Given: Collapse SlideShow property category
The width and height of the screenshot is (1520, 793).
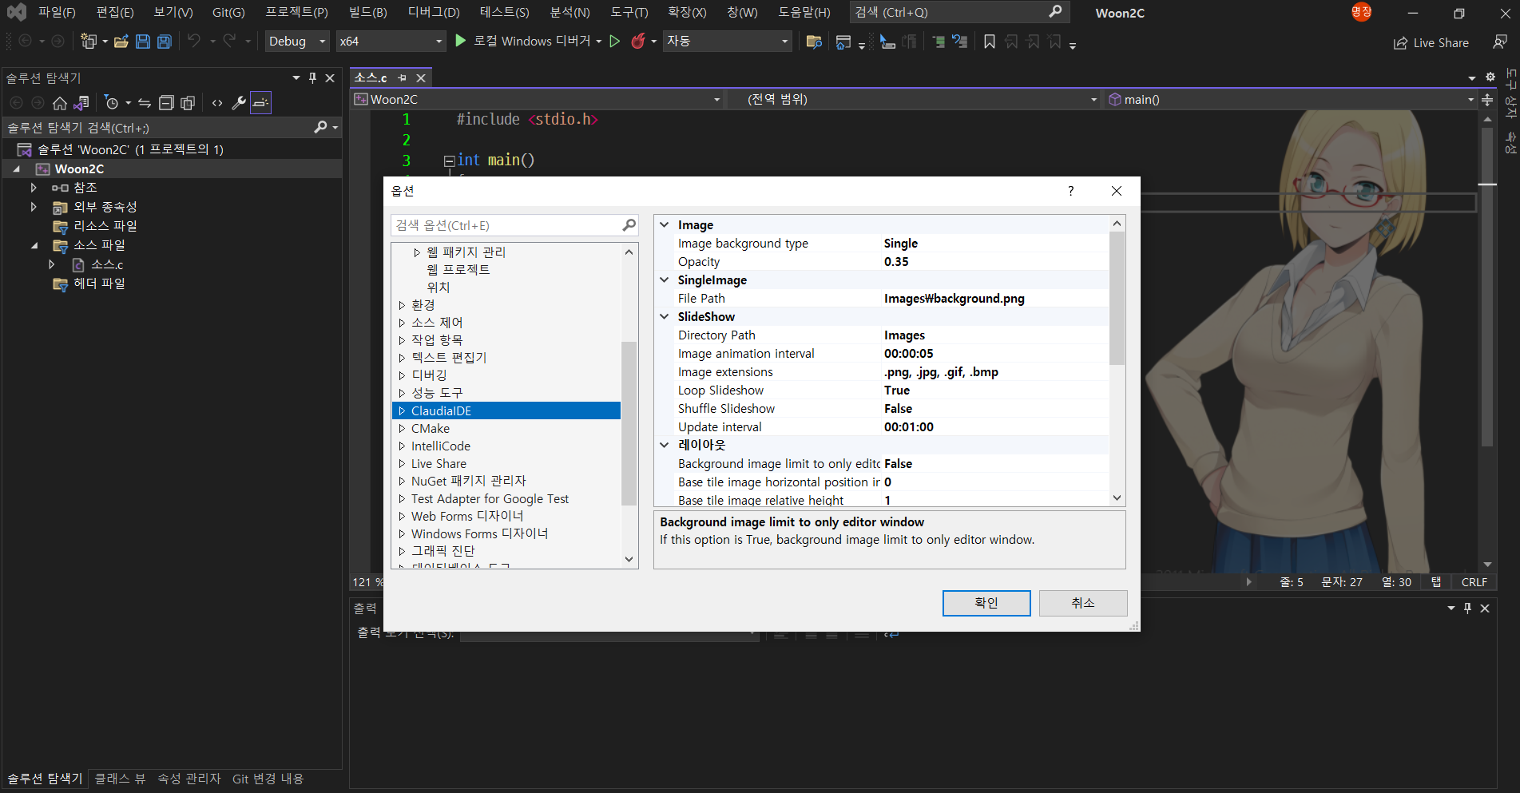Looking at the screenshot, I should (665, 317).
